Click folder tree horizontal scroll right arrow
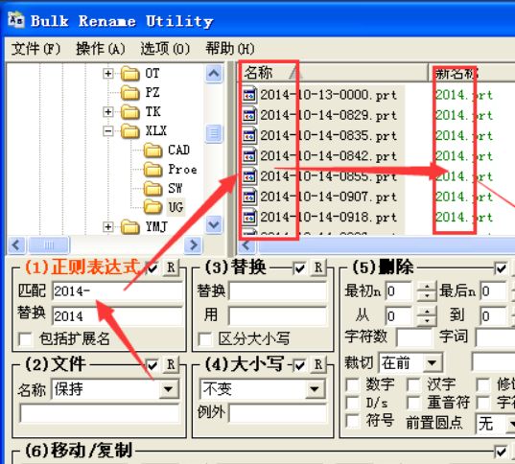515x464 pixels. point(194,244)
